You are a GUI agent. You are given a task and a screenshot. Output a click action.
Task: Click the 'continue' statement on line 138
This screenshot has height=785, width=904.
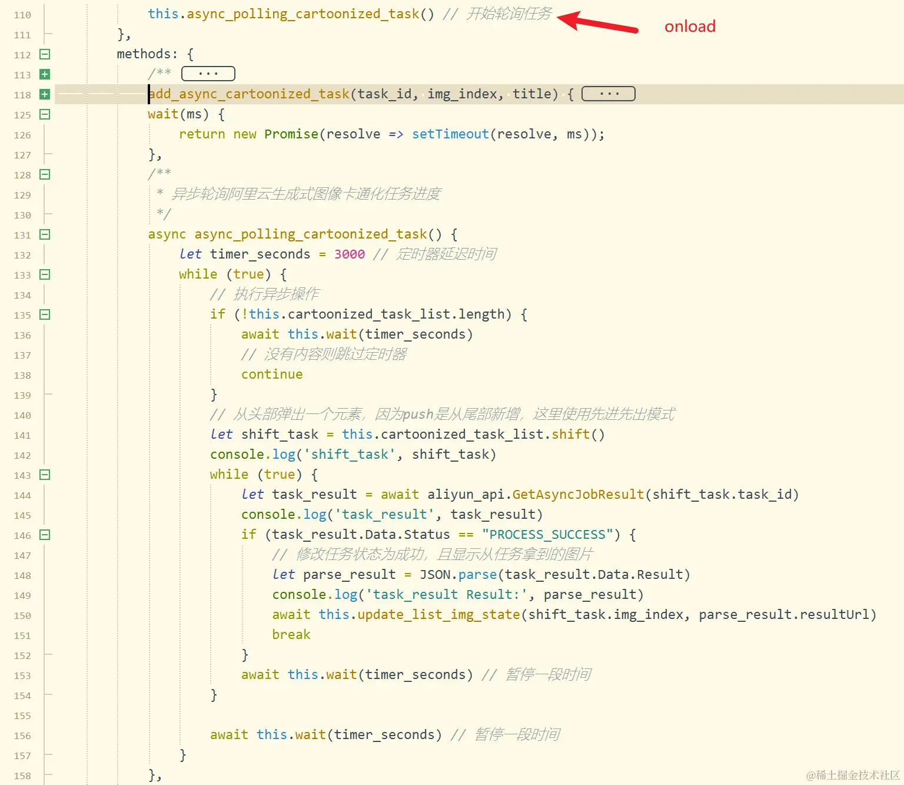(272, 374)
